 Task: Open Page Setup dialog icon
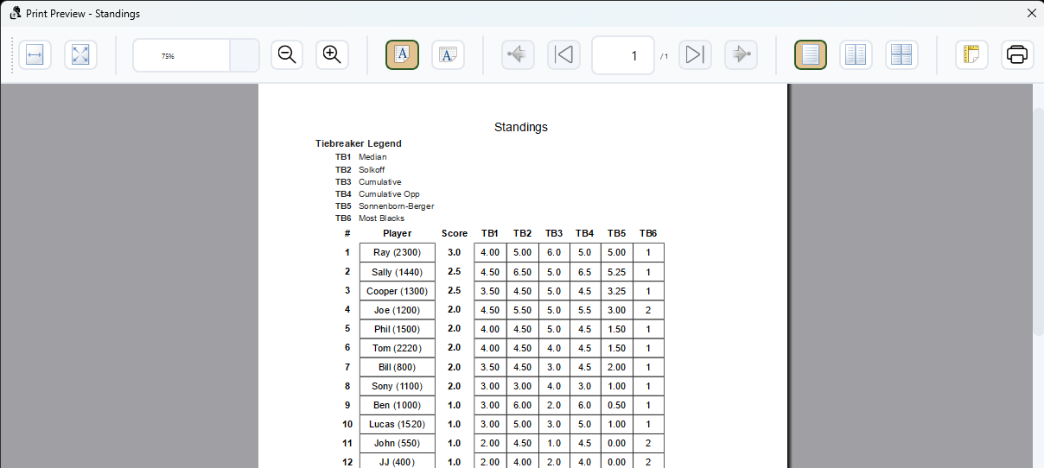tap(971, 55)
